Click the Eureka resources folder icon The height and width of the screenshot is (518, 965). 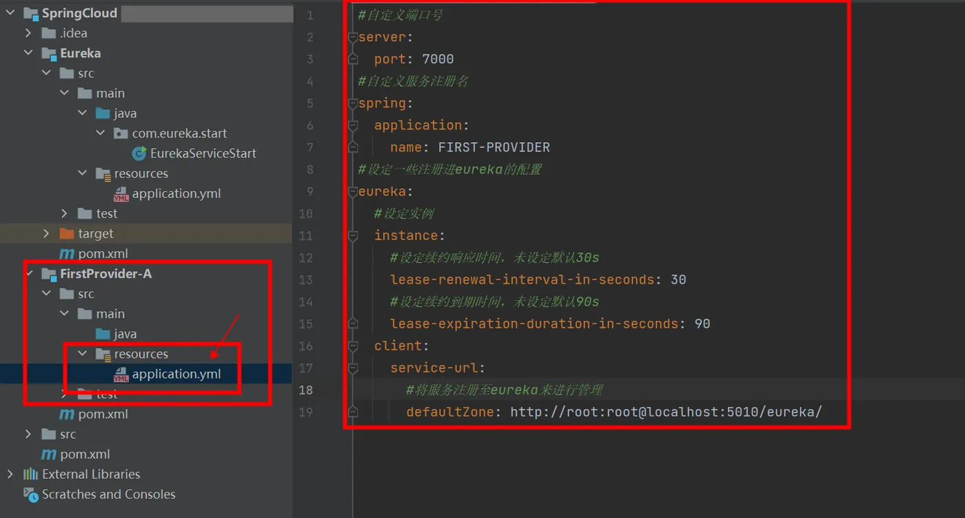[x=103, y=174]
